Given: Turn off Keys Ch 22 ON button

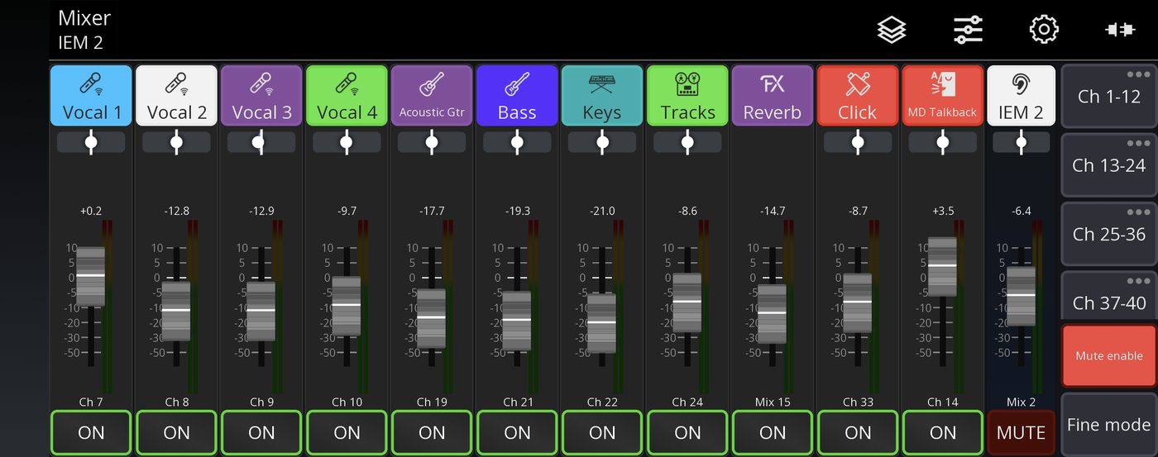Looking at the screenshot, I should [602, 432].
